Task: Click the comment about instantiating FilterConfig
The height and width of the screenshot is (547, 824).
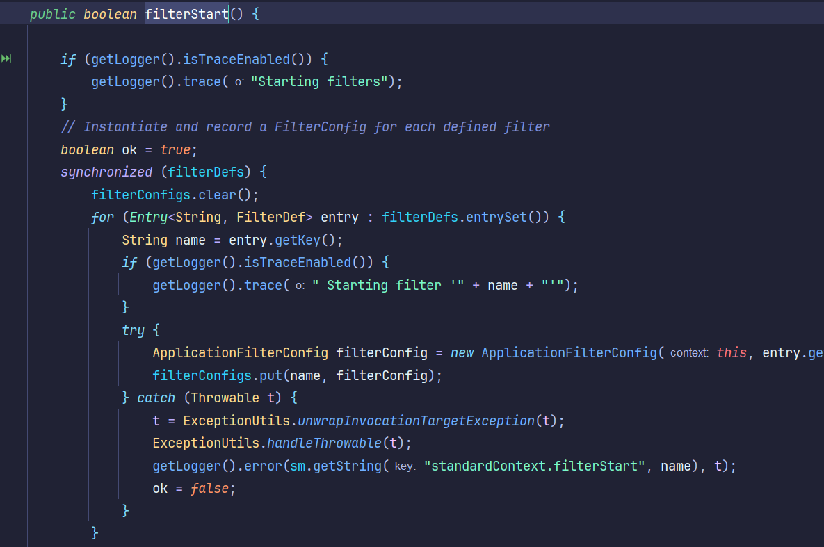Action: (x=305, y=127)
